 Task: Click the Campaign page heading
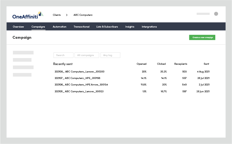pos(22,37)
